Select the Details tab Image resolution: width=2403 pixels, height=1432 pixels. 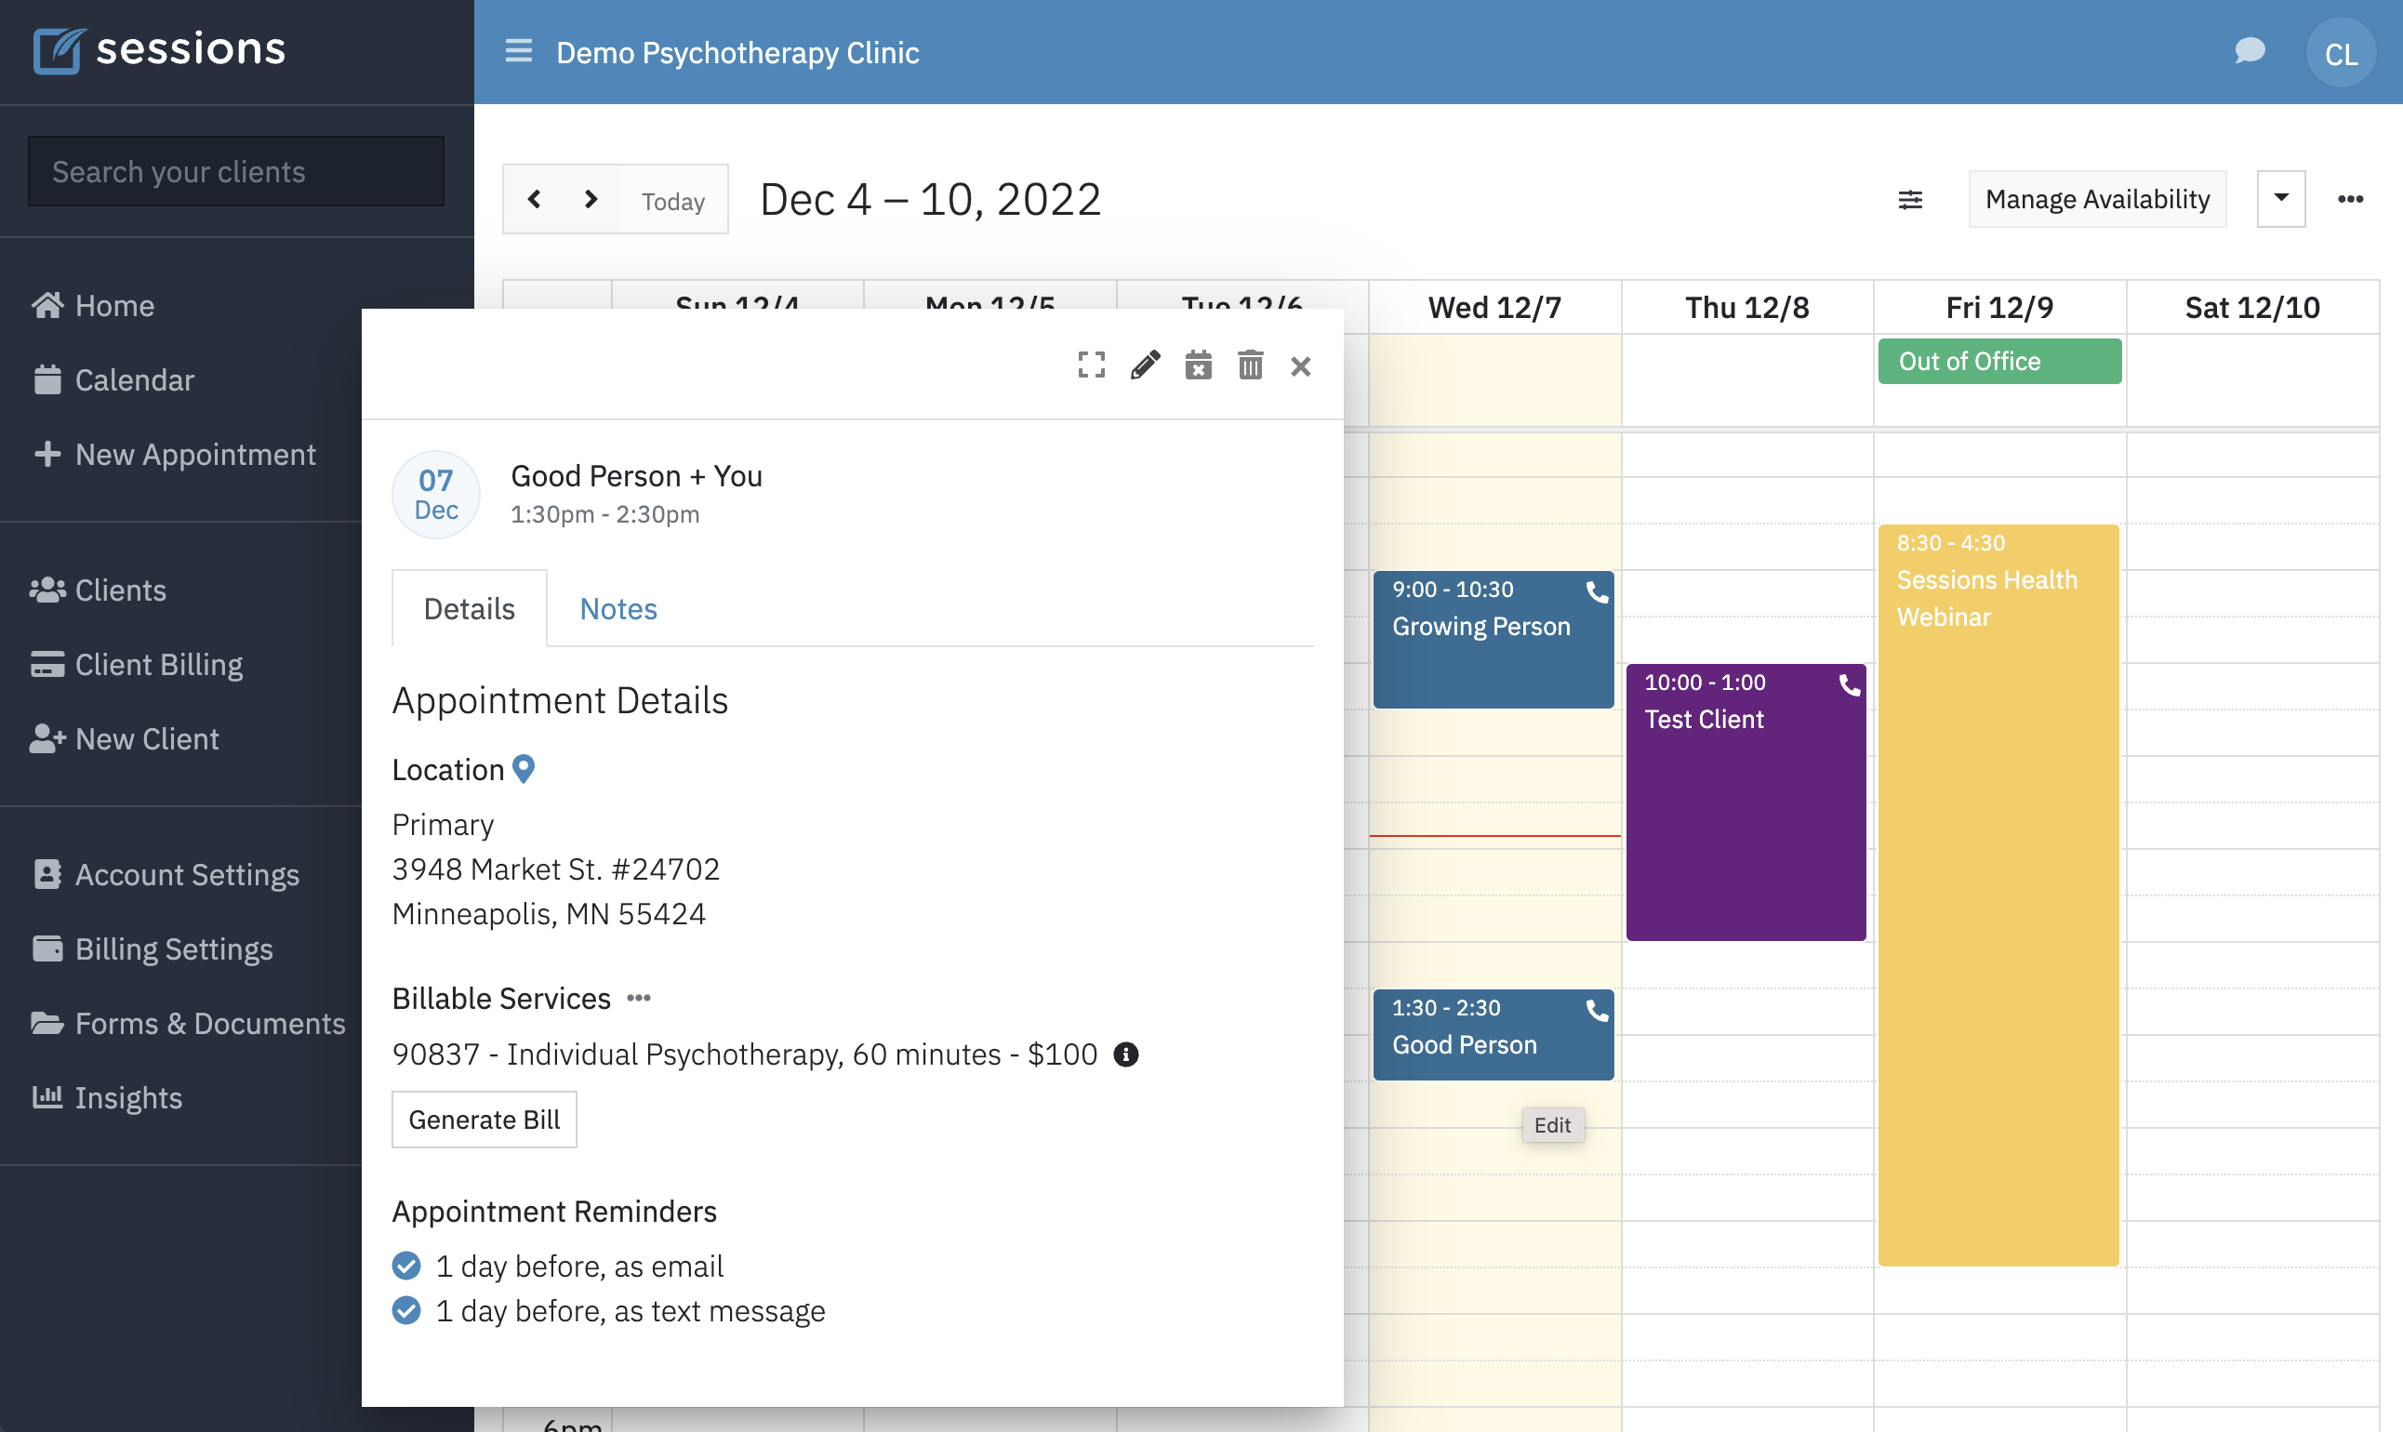469,608
